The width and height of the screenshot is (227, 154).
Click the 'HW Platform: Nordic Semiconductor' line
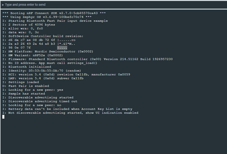(x=48, y=51)
